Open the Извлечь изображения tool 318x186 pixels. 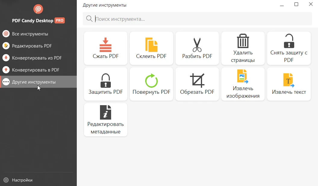(x=243, y=84)
